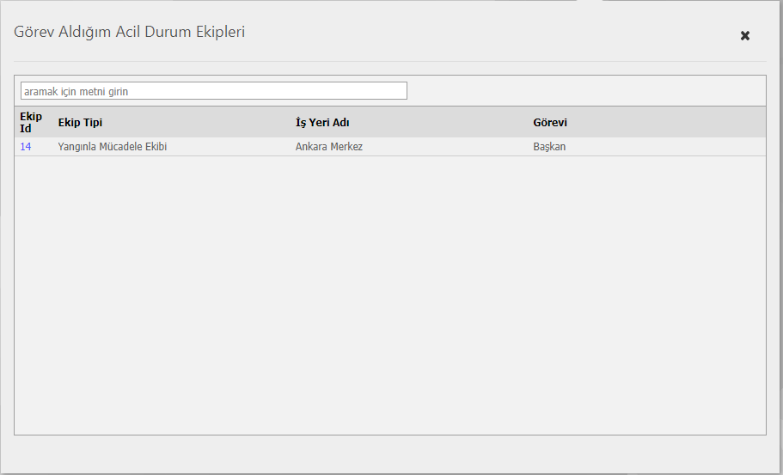783x475 pixels.
Task: Click the blank space right of the search box
Action: coord(584,91)
